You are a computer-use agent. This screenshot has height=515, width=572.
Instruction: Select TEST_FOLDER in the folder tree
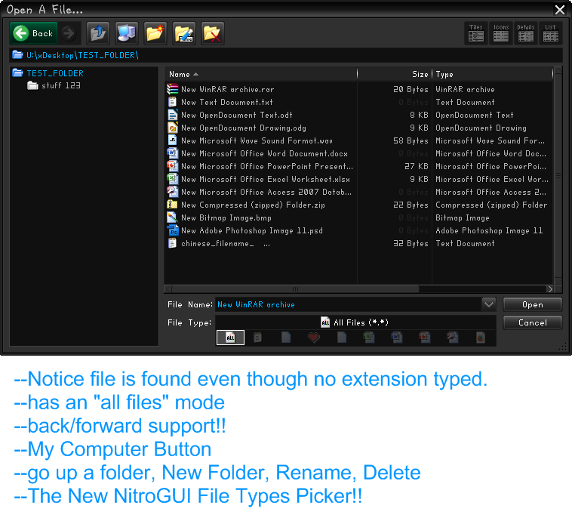(54, 73)
